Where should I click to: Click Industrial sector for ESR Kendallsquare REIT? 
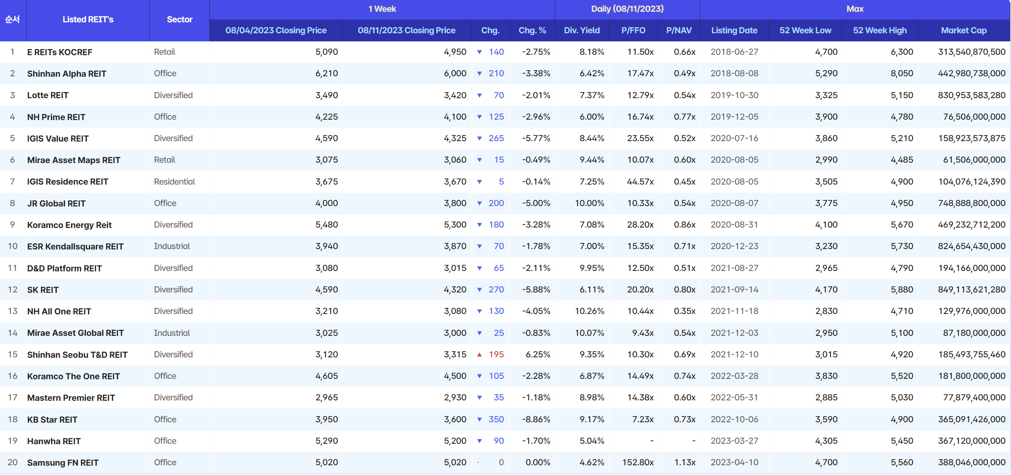172,246
